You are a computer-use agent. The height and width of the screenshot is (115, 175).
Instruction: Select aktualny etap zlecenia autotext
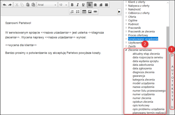(x=146, y=54)
